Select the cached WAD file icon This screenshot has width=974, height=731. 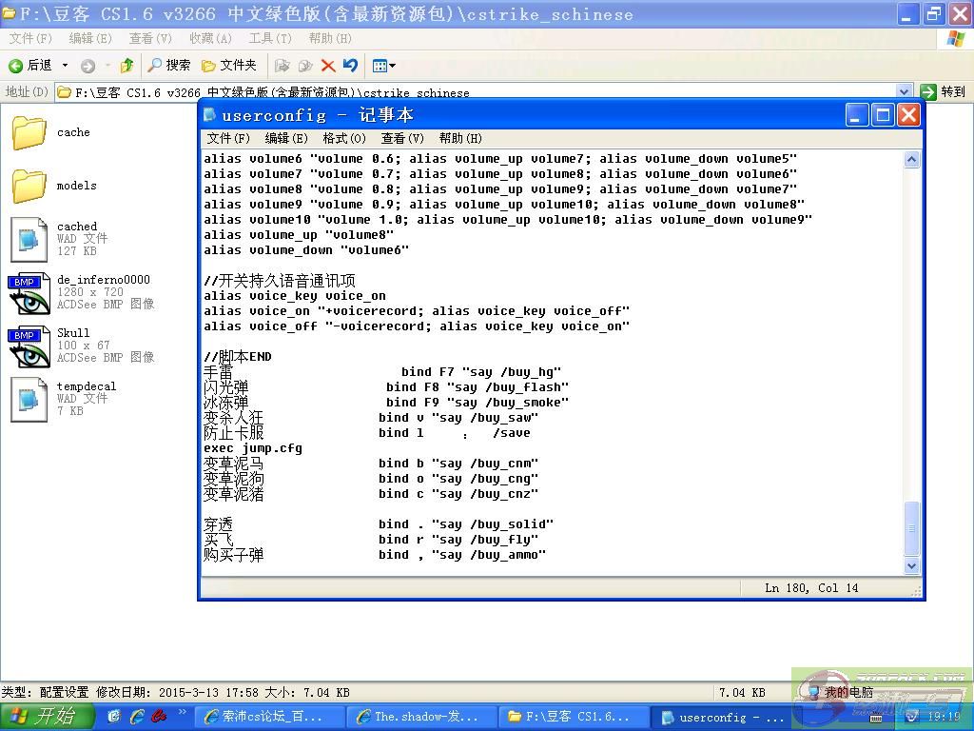[29, 239]
